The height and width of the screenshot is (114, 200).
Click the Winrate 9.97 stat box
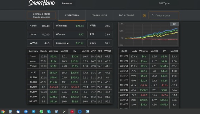tap(70, 35)
